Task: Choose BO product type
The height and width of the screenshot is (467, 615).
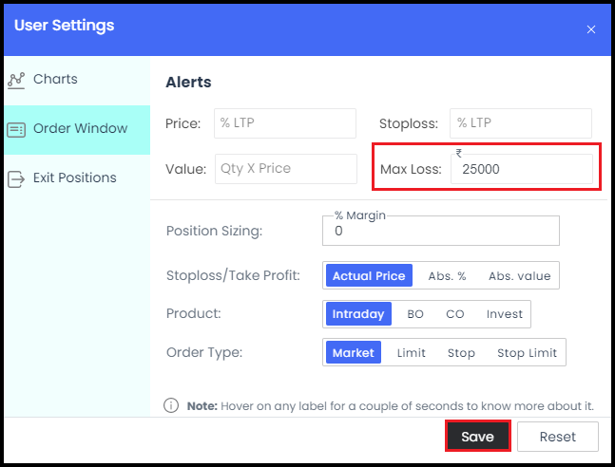Action: point(415,314)
